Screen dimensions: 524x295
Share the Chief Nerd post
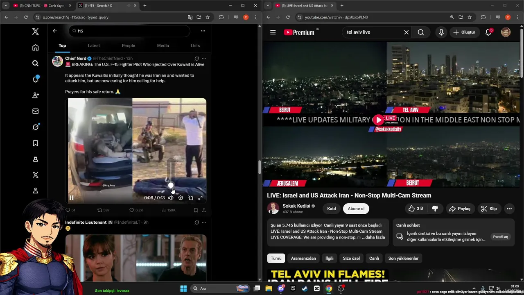[x=204, y=210]
